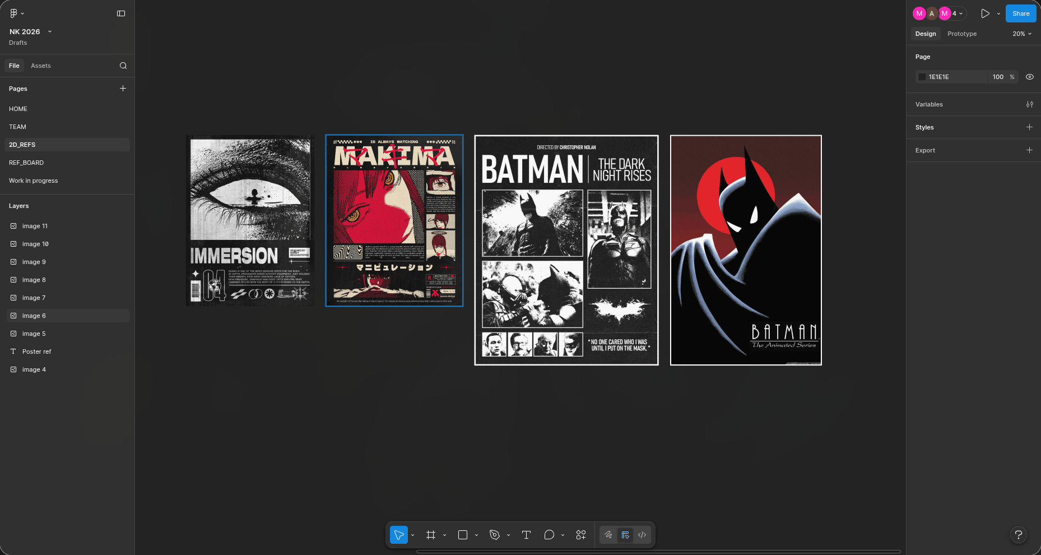Select the Move tool
The image size is (1041, 555).
[399, 535]
